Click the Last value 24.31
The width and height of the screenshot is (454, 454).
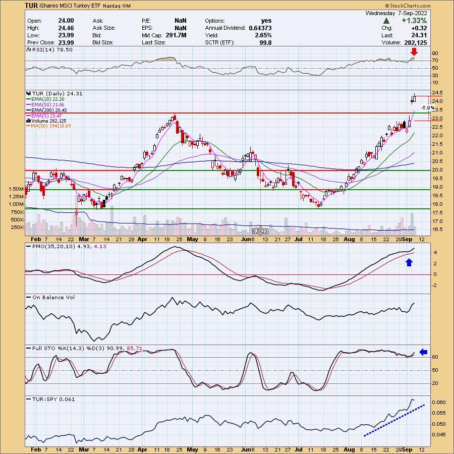tap(419, 35)
